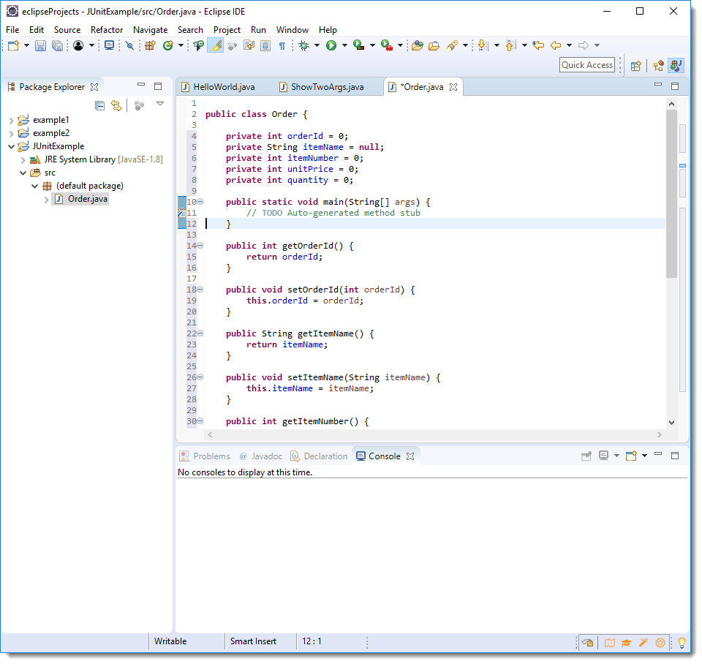Click the Save All toolbar icon
The height and width of the screenshot is (664, 702).
click(x=57, y=45)
